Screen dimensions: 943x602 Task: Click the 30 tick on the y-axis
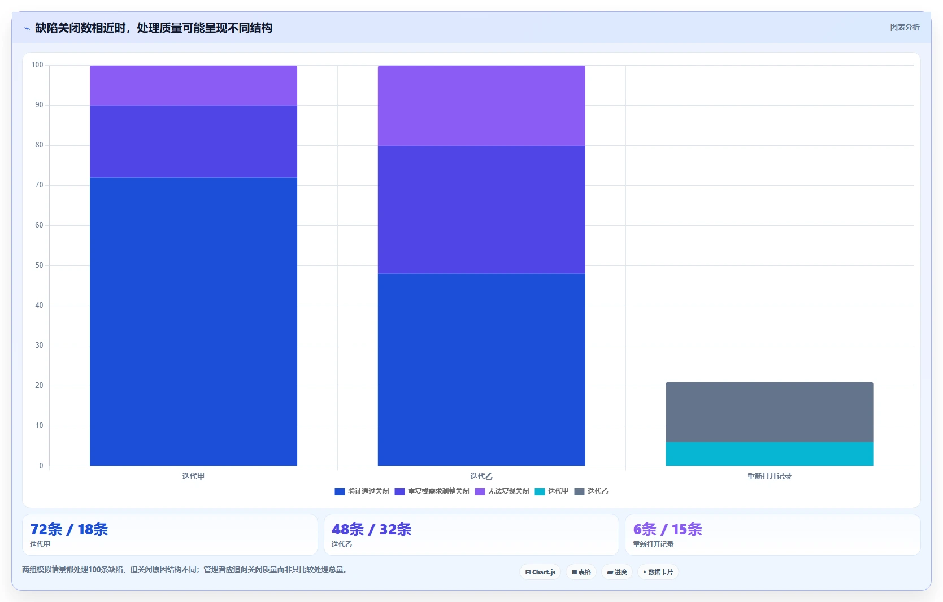click(x=39, y=346)
